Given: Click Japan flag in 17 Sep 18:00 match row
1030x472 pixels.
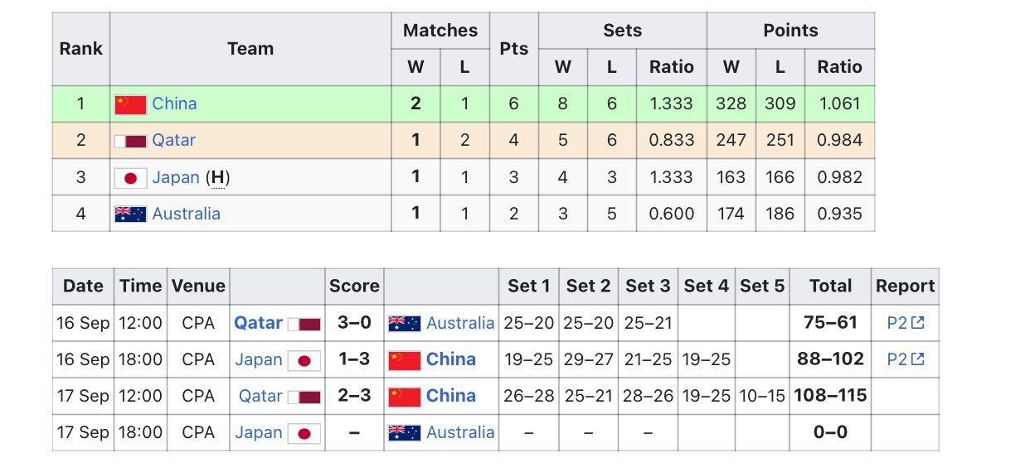Looking at the screenshot, I should pyautogui.click(x=304, y=433).
